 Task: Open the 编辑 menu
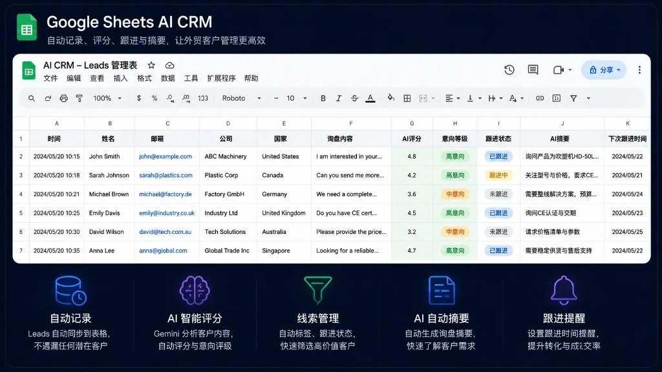coord(74,78)
